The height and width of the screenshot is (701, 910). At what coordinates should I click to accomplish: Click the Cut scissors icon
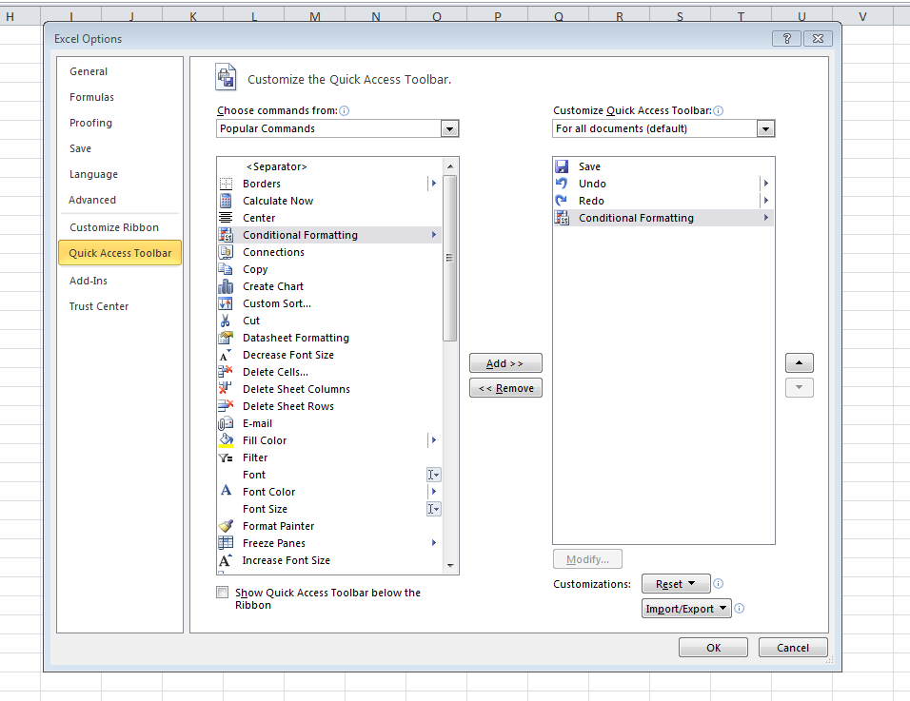226,321
